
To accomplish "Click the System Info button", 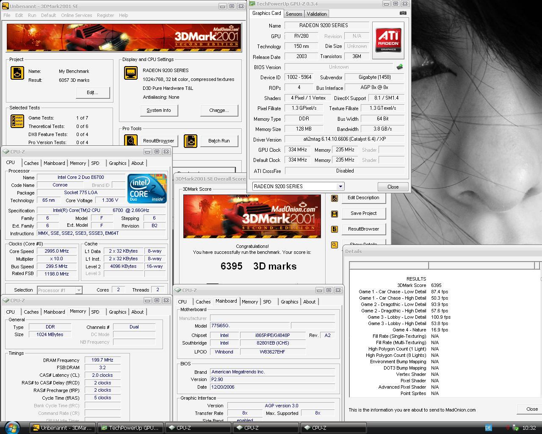I will 159,110.
